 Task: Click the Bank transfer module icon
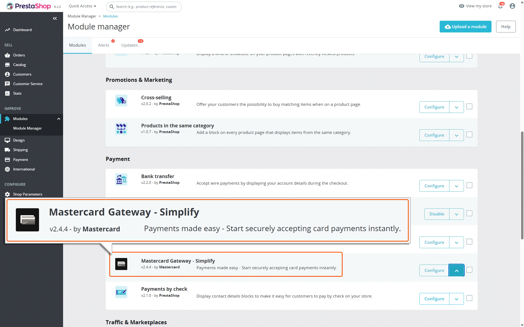pos(121,179)
